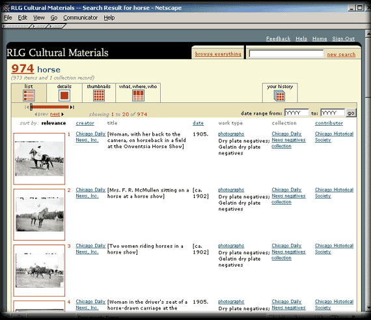
Task: Open Chicago Historical Society link in result 4
Action: [x=334, y=304]
